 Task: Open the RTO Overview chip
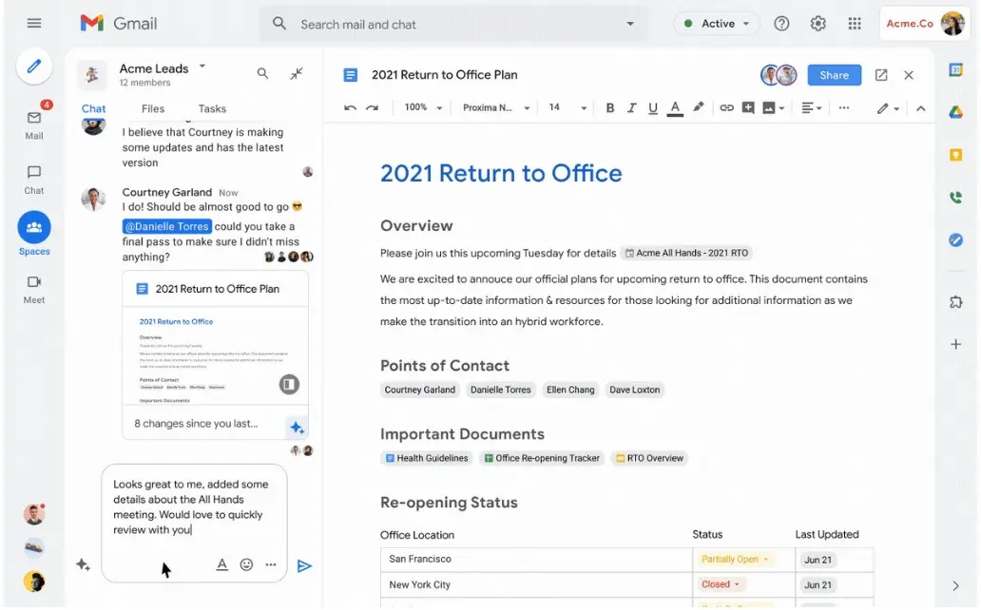[x=649, y=458]
